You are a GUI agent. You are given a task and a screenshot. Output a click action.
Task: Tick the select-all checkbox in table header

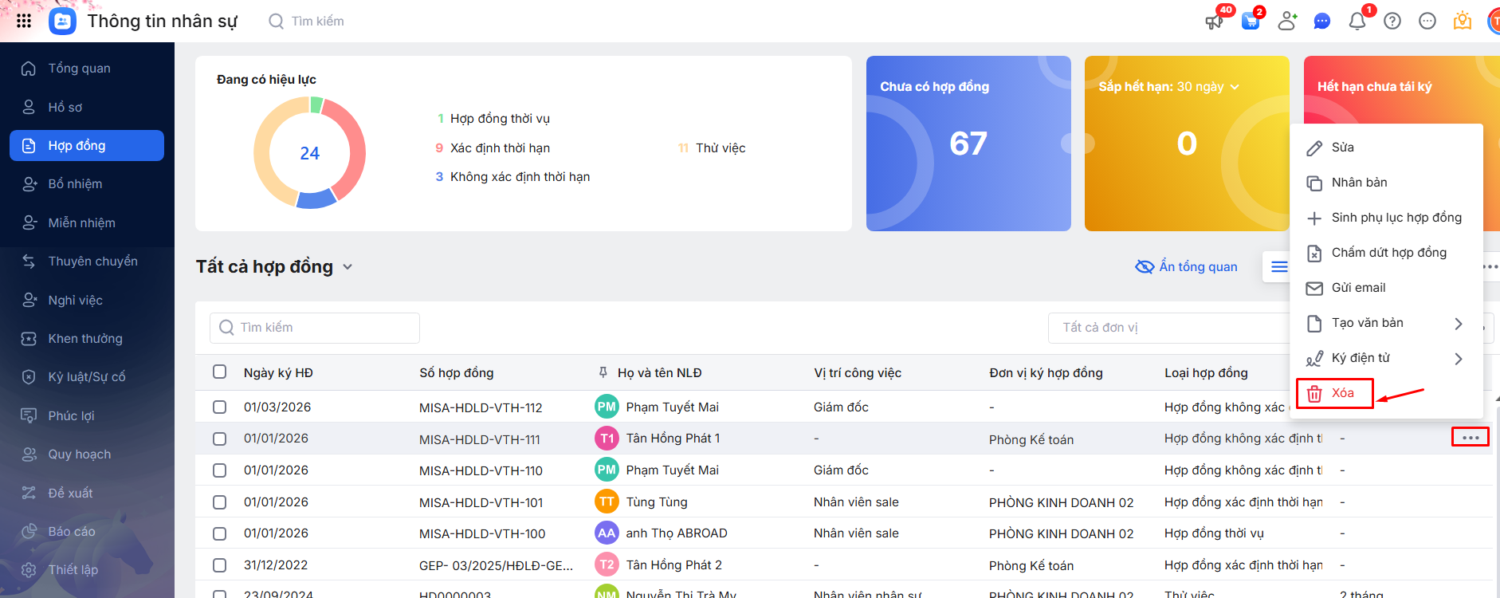(x=220, y=372)
